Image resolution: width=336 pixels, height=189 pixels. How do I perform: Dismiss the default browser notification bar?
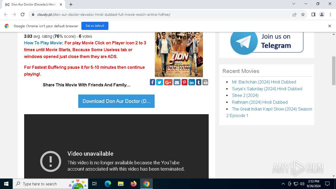[329, 26]
